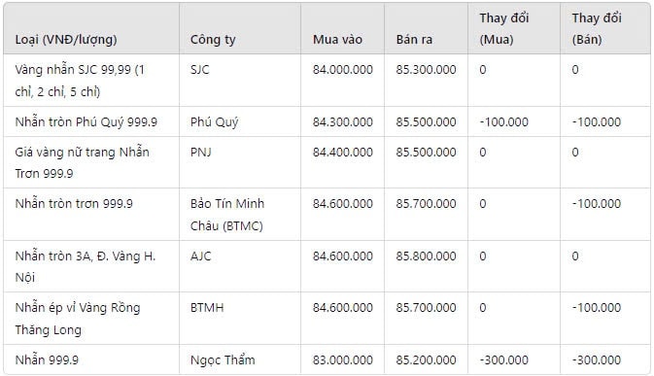Select Ngọc Thẩm sell price 85.200.000
Screen dimensions: 654x376
coord(426,359)
